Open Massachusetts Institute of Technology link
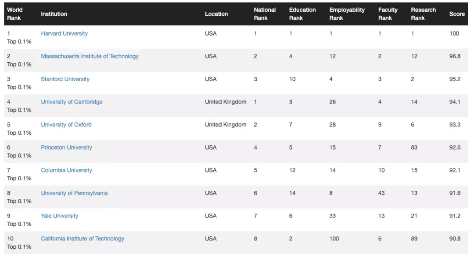The width and height of the screenshot is (474, 254). [x=90, y=56]
